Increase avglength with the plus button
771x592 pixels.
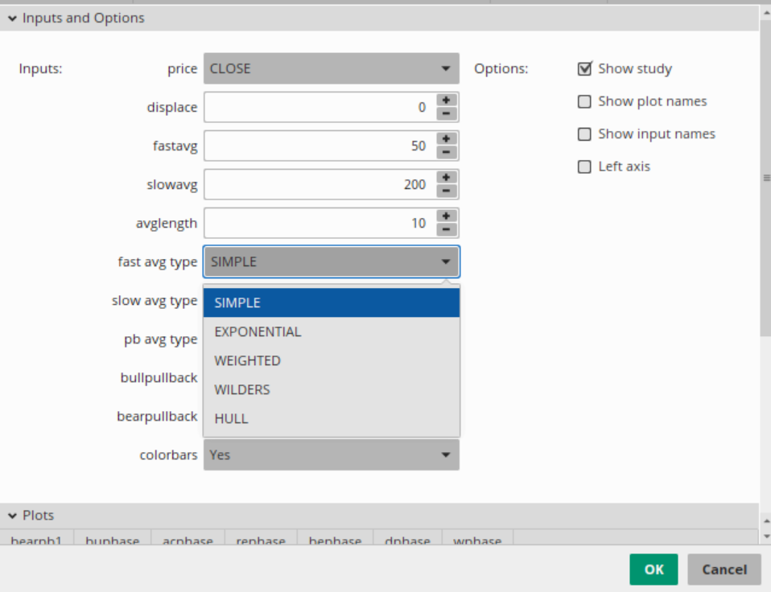point(447,216)
